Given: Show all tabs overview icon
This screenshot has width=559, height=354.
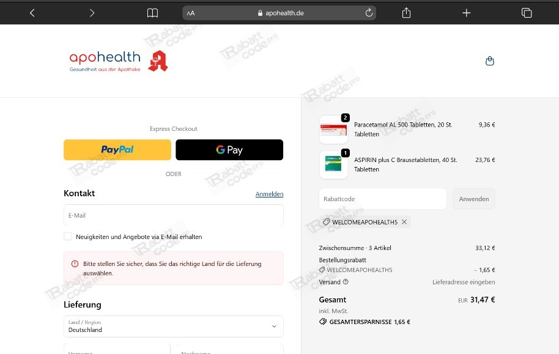Looking at the screenshot, I should pos(527,13).
